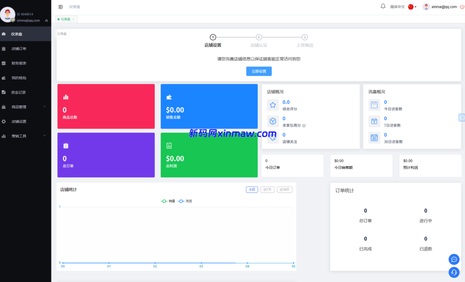Screen dimensions: 465x282
Task: Click the clipboard icon on 总订单 card
Action: click(x=66, y=146)
